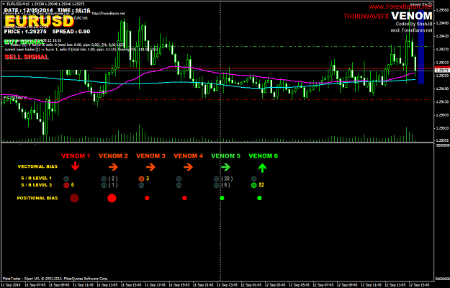The width and height of the screenshot is (450, 288).
Task: Click the MetaTrader - Alpari UK copyright text
Action: (x=55, y=278)
